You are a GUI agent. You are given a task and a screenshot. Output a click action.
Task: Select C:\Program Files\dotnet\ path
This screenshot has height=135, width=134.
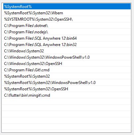tap(66, 26)
